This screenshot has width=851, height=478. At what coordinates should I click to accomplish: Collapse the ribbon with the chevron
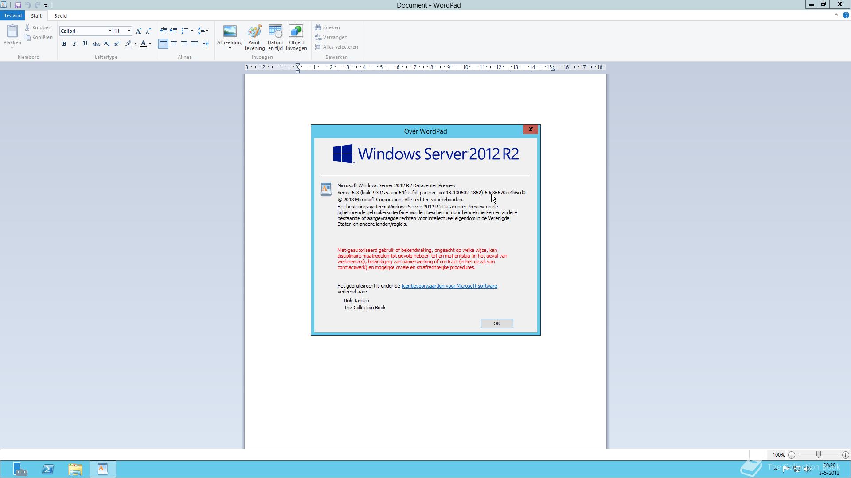(836, 15)
